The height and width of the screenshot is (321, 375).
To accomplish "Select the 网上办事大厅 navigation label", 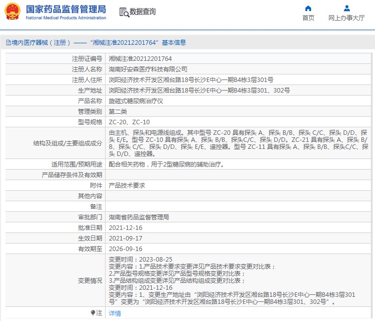I will pos(346,18).
